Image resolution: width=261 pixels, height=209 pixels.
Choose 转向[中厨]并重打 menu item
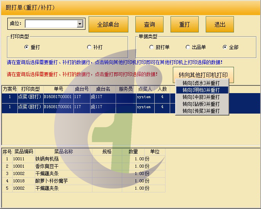tap(202, 97)
